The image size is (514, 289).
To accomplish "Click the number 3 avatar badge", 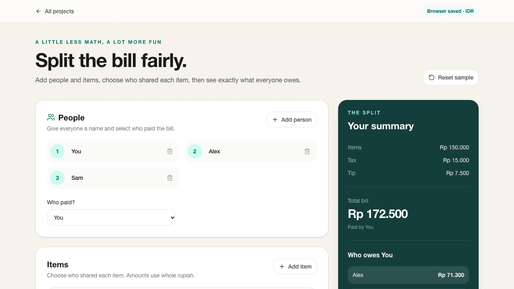I will (x=57, y=178).
